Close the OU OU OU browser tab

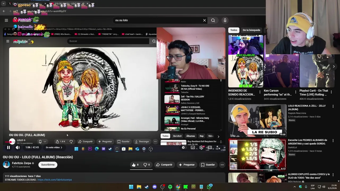pos(87,4)
